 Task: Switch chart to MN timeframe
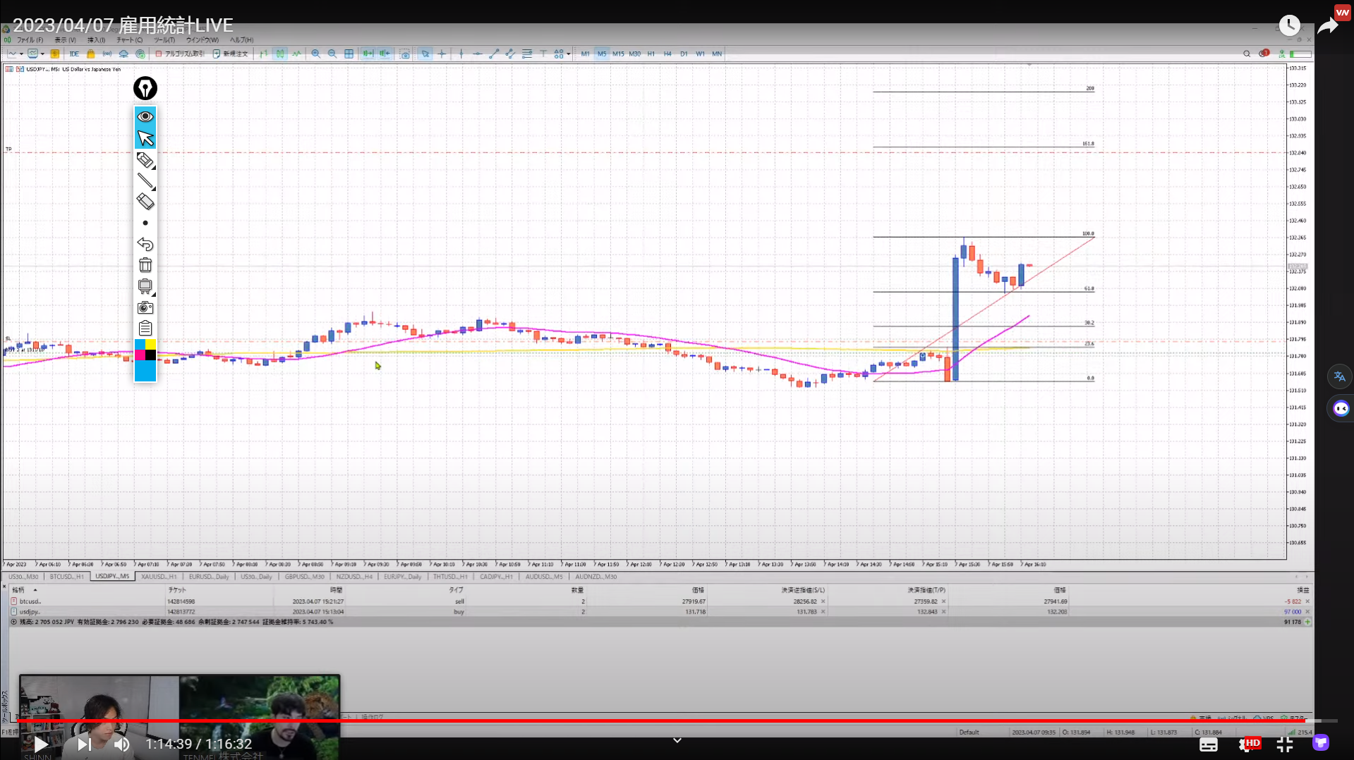[x=717, y=54]
